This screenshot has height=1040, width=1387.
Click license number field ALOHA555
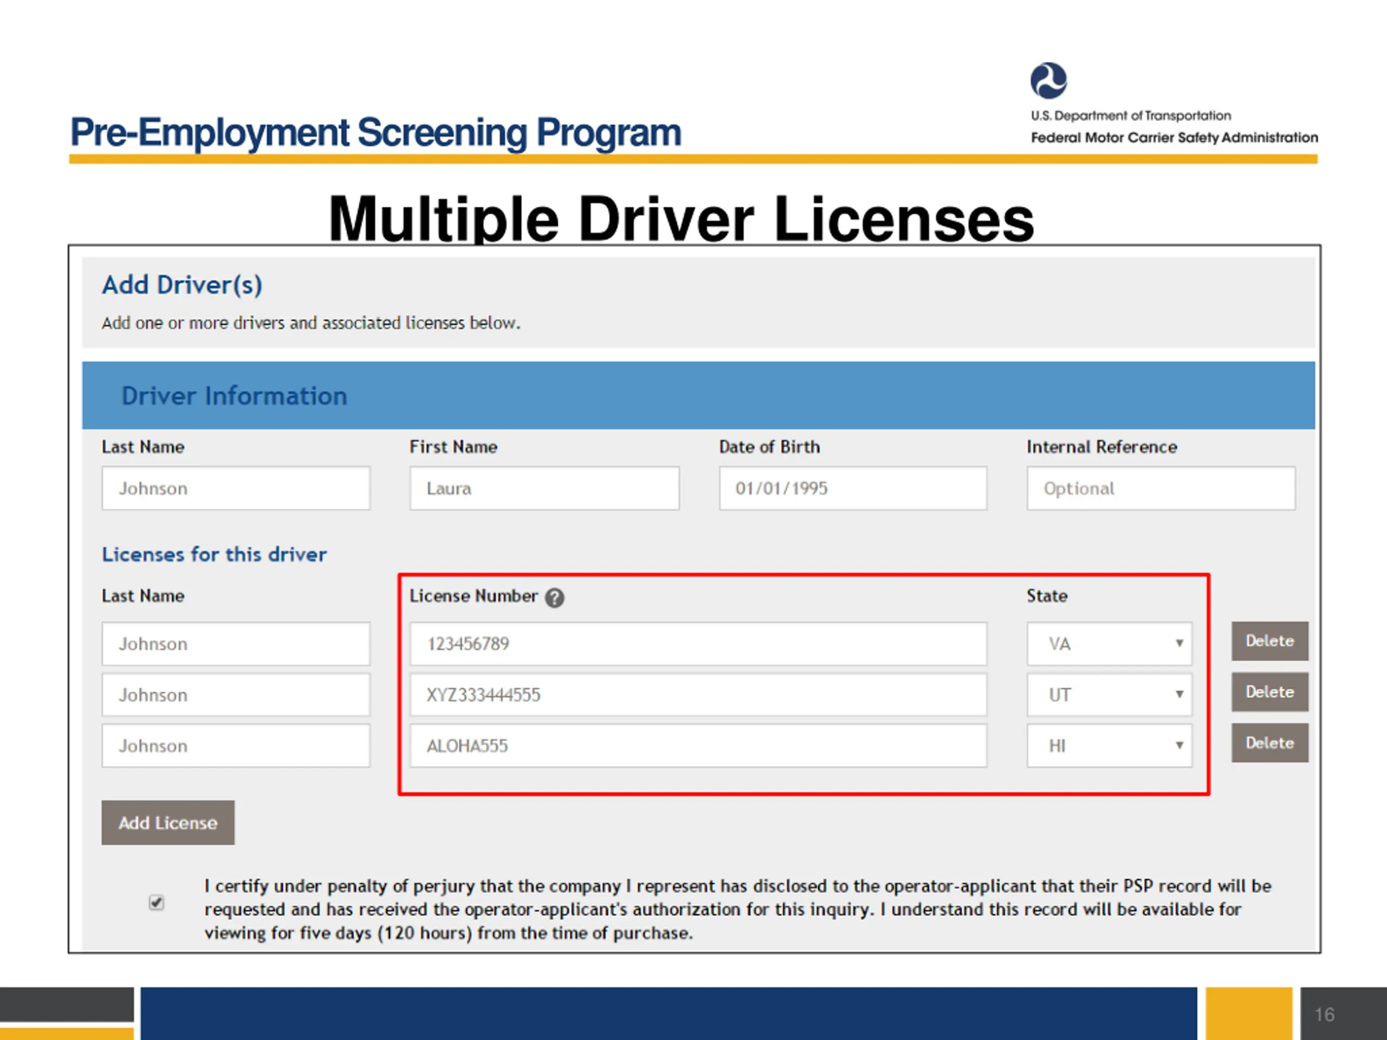698,745
